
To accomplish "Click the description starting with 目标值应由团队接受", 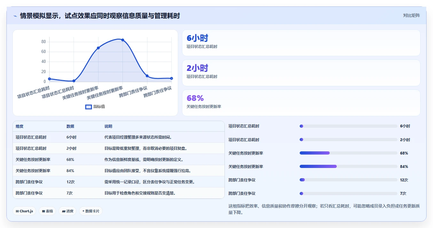I will pyautogui.click(x=148, y=171).
